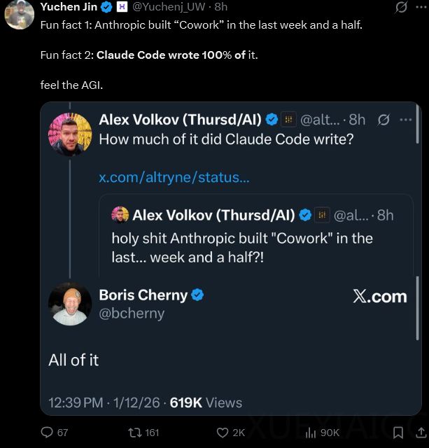The width and height of the screenshot is (429, 448).
Task: Click Grok icon beside Yuchen Jin's timestamp
Action: [401, 8]
